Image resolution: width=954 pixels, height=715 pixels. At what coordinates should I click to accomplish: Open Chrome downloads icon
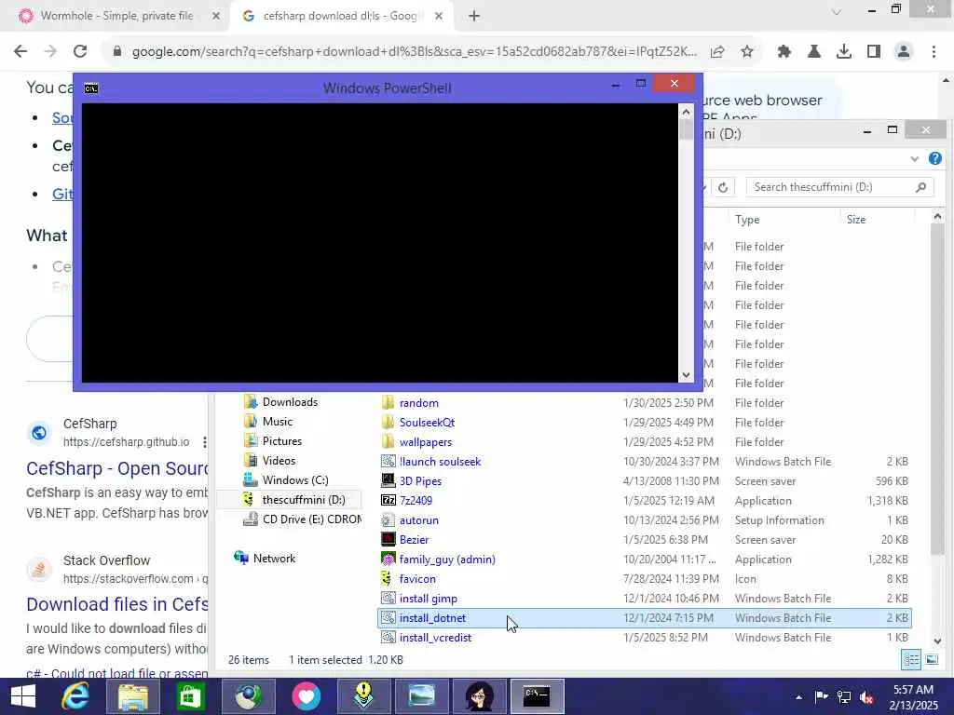pos(844,52)
